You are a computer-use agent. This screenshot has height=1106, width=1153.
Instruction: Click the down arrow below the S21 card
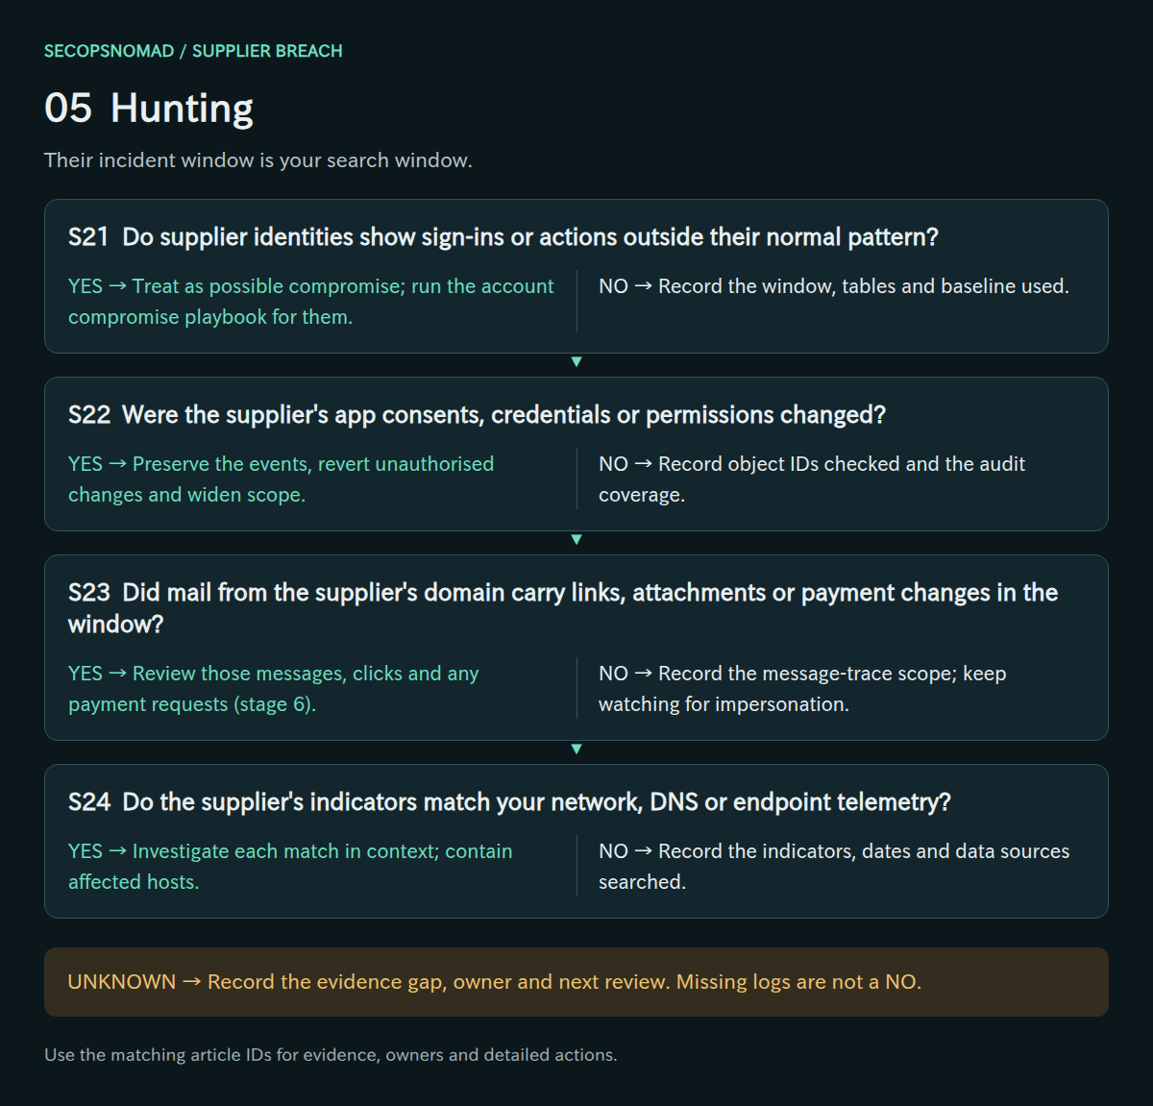pos(576,362)
